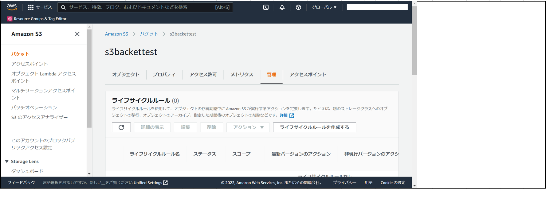
Task: Open the notifications bell icon
Action: 282,7
